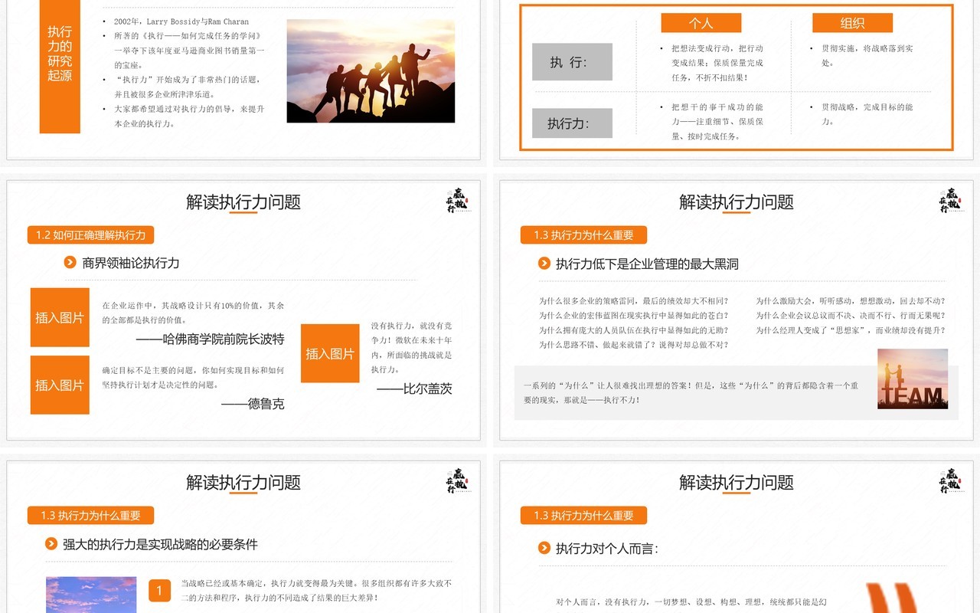The width and height of the screenshot is (980, 613).
Task: Click the 商界领袖论执行力 heading
Action: coord(131,263)
